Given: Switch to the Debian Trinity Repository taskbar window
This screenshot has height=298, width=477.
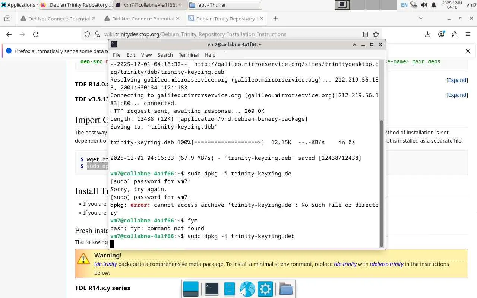Looking at the screenshot, I should (76, 5).
